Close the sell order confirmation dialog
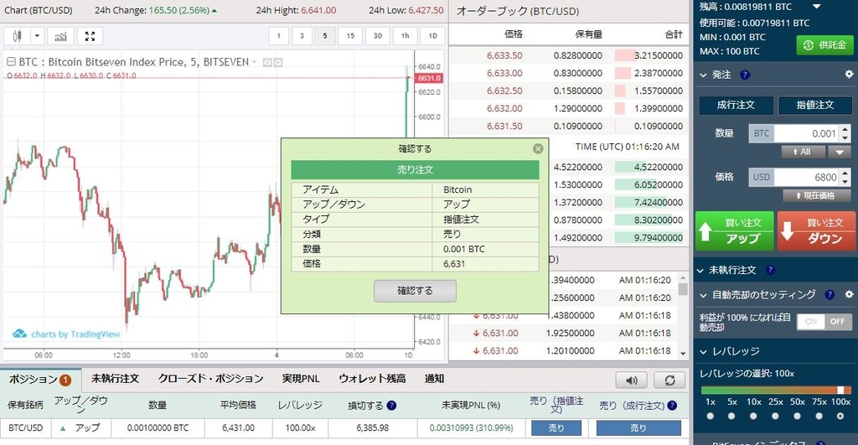This screenshot has width=858, height=445. pyautogui.click(x=538, y=148)
